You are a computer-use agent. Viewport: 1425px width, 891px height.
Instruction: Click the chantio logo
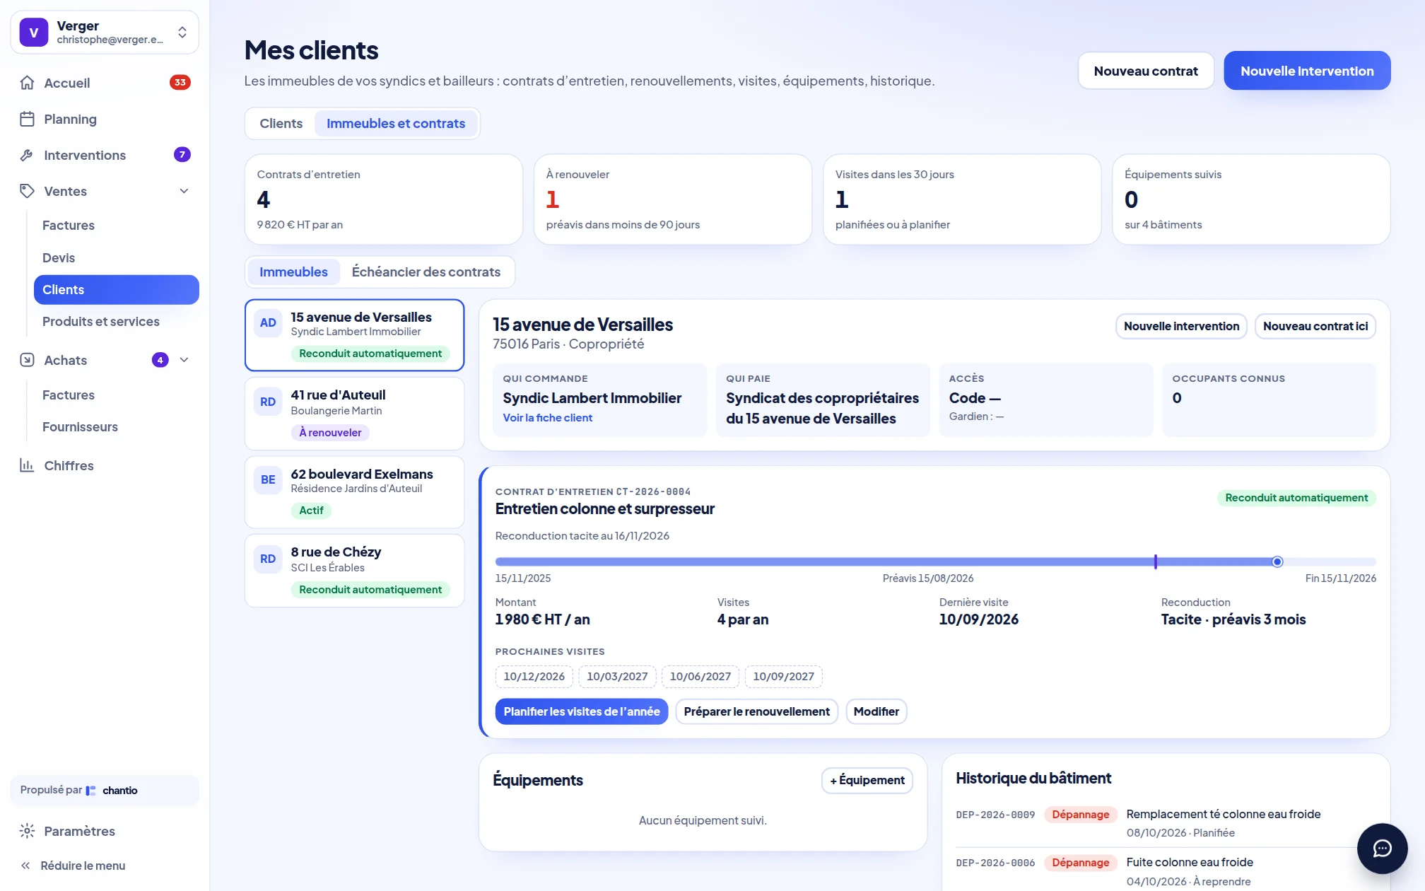coord(112,791)
